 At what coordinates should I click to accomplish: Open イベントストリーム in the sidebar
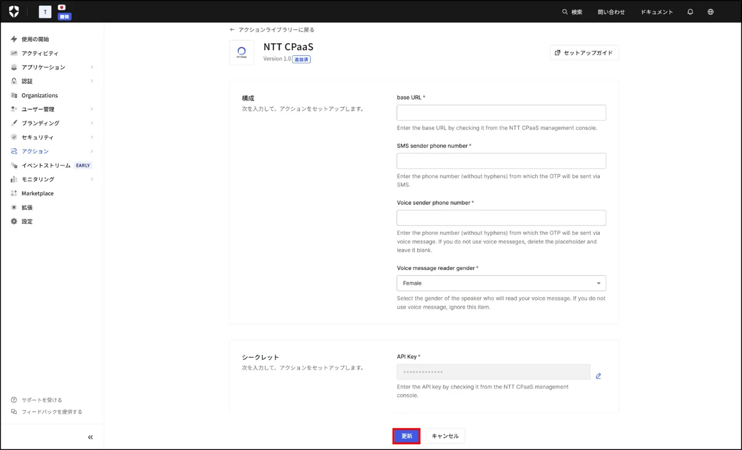coord(46,165)
